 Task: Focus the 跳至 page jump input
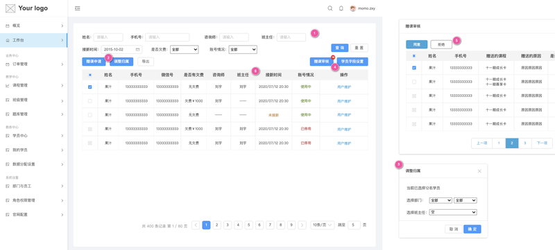(x=354, y=225)
